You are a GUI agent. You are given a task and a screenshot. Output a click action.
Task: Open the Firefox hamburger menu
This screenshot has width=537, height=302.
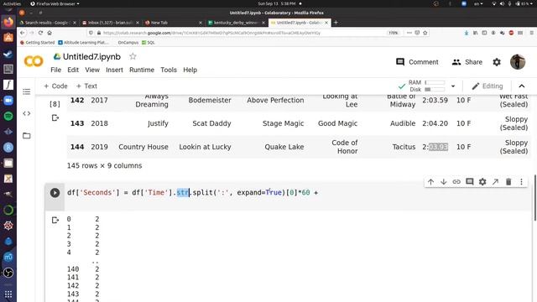(x=531, y=33)
